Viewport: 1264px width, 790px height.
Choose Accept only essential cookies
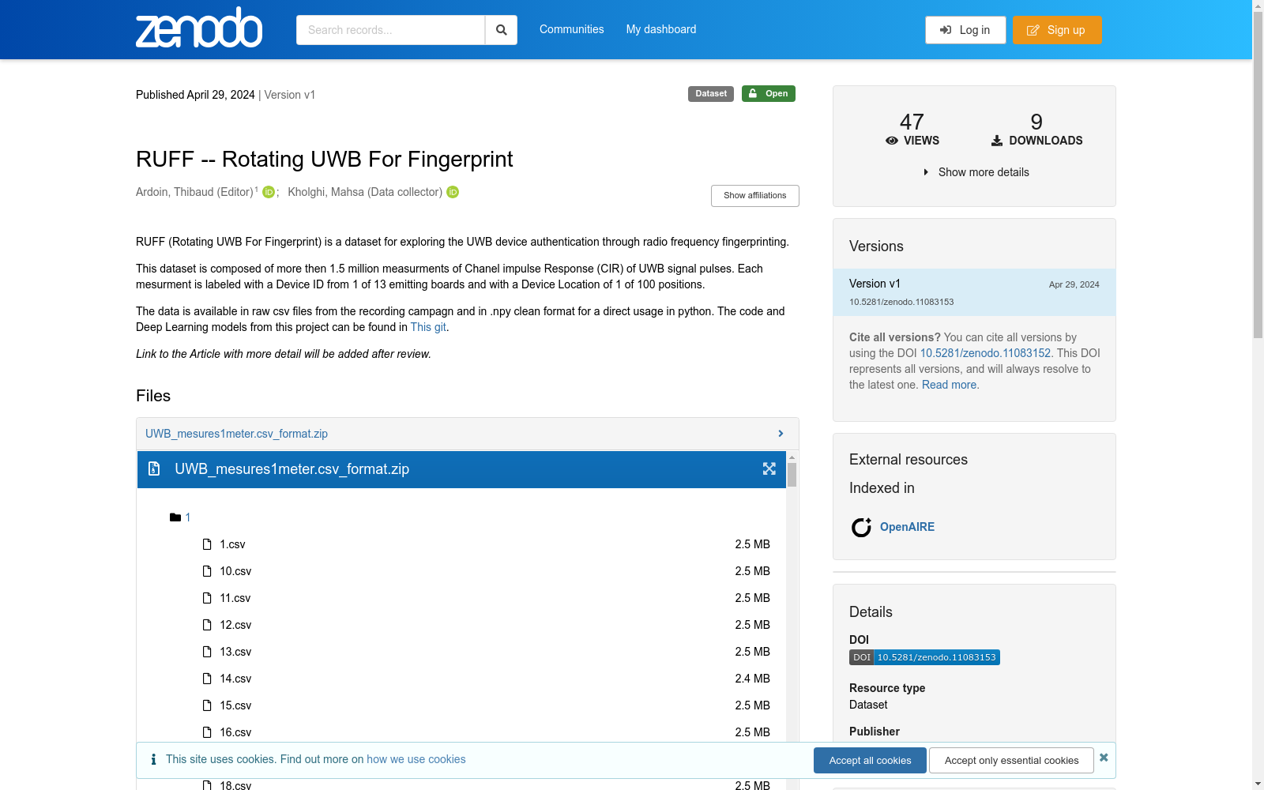1011,760
